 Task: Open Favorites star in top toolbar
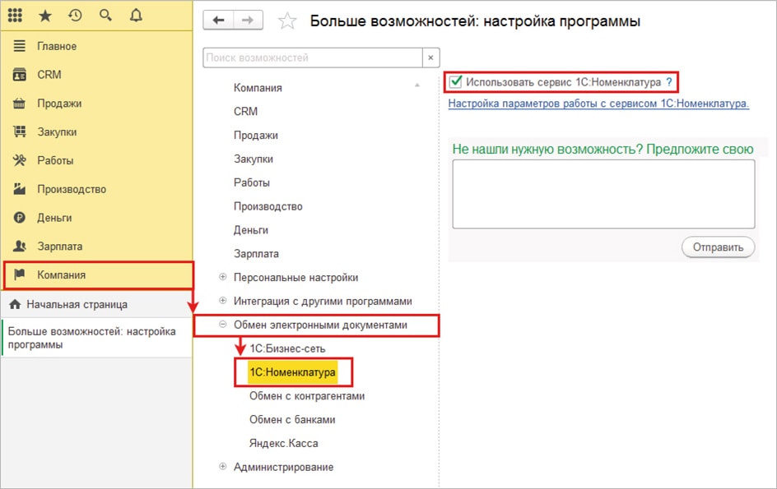(x=45, y=15)
